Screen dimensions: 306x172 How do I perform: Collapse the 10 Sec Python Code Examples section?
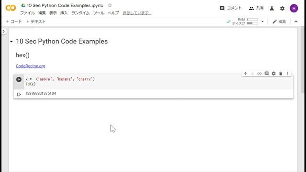tap(11, 42)
